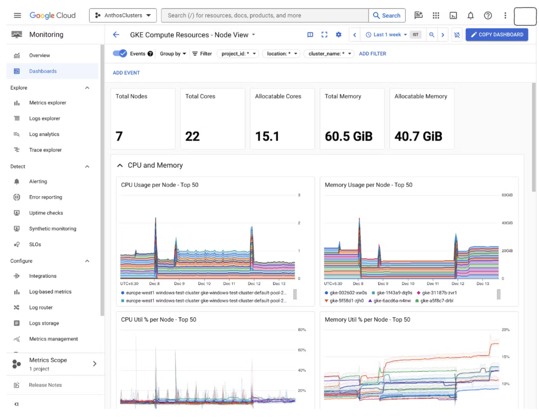Open the chat assistant panel icon
This screenshot has width=539, height=420.
pos(419,15)
